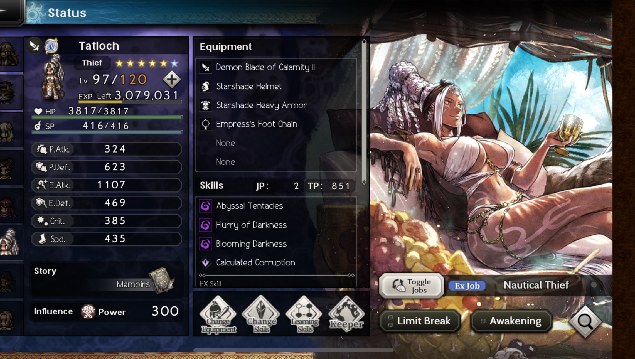The width and height of the screenshot is (635, 359).
Task: Click the Equipment panel scrollbar
Action: [x=364, y=111]
